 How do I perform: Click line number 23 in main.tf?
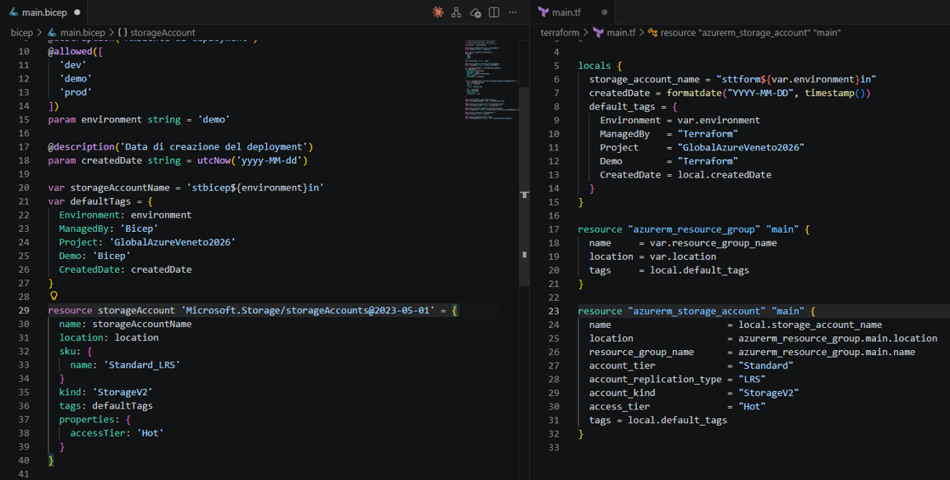[x=554, y=311]
